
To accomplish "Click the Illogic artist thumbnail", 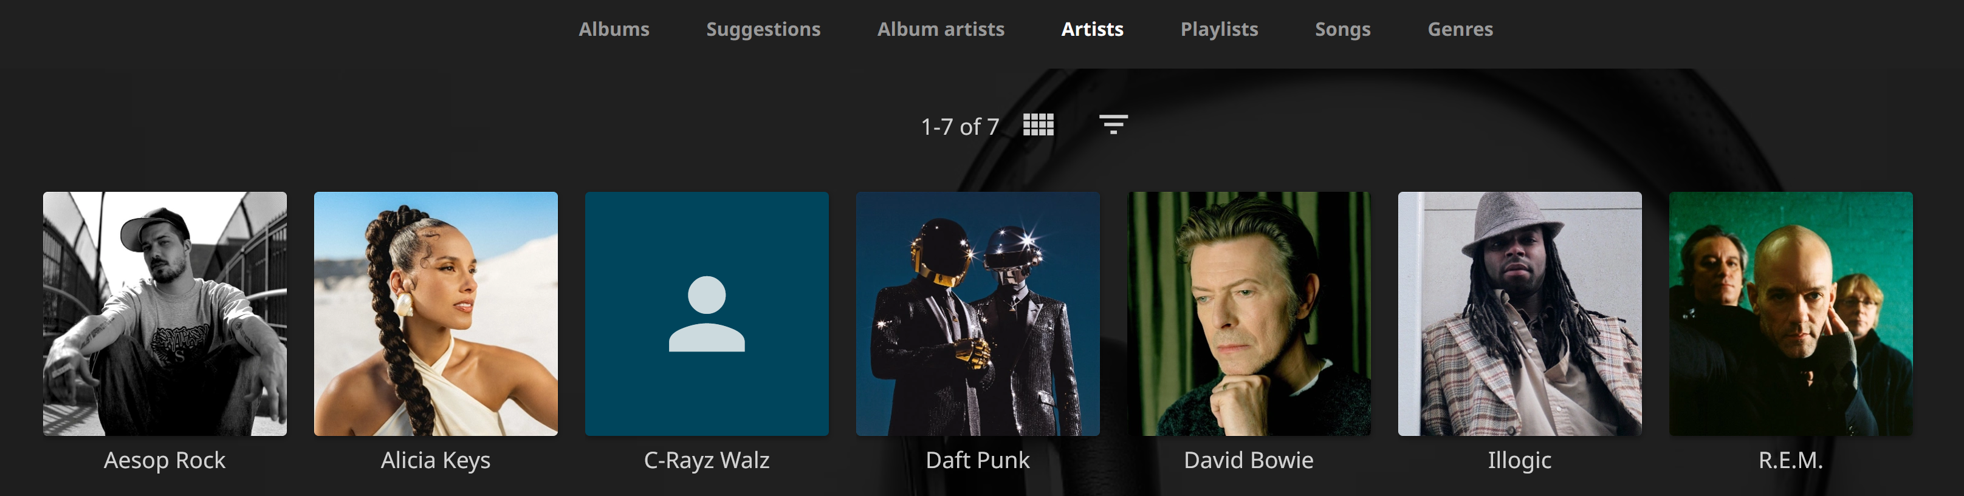I will click(1519, 313).
